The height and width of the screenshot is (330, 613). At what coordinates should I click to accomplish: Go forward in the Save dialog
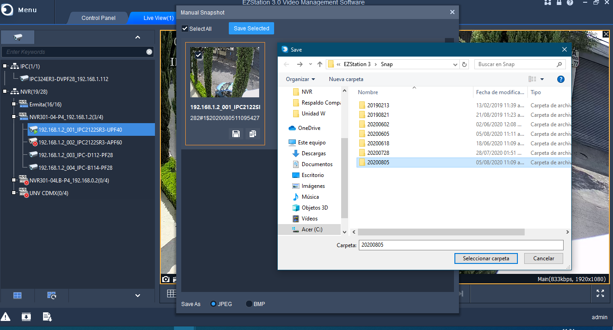pos(299,64)
